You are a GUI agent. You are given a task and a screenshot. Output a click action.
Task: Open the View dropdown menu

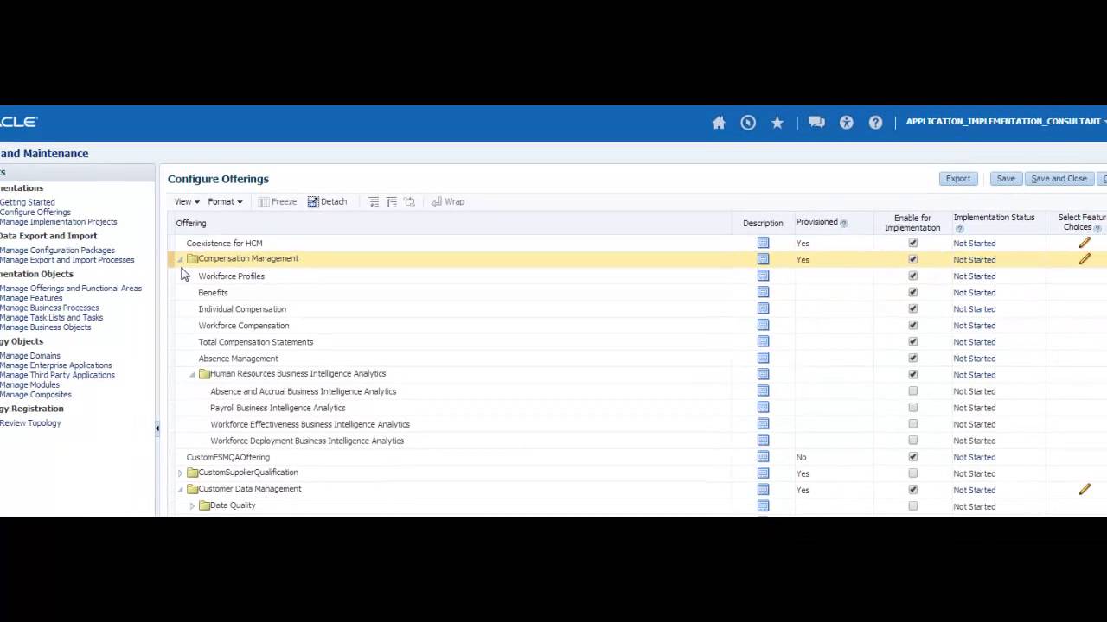pos(187,201)
